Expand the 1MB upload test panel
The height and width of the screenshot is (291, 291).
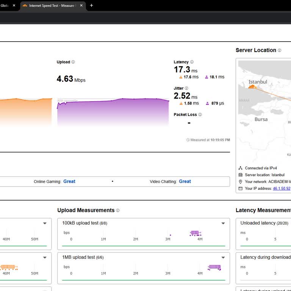point(223,258)
